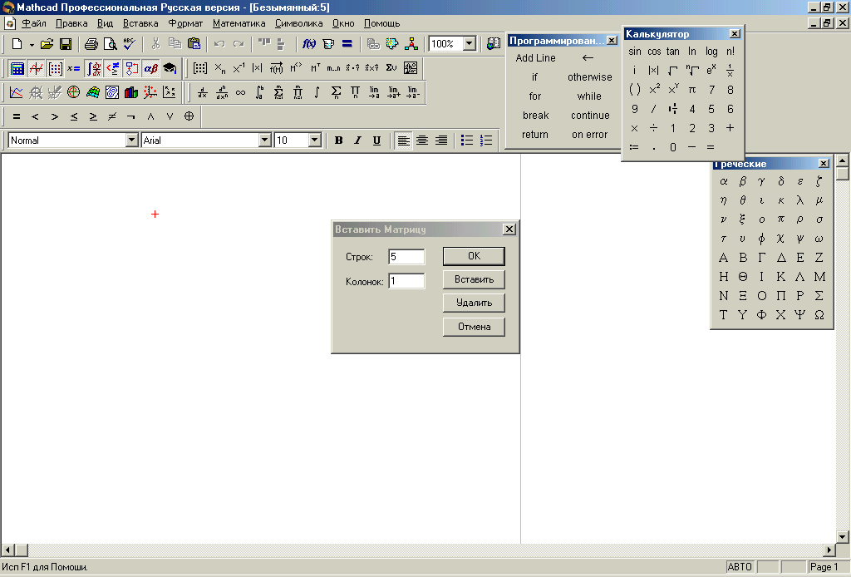
Task: Click the Вставить button in matrix dialog
Action: click(x=474, y=279)
